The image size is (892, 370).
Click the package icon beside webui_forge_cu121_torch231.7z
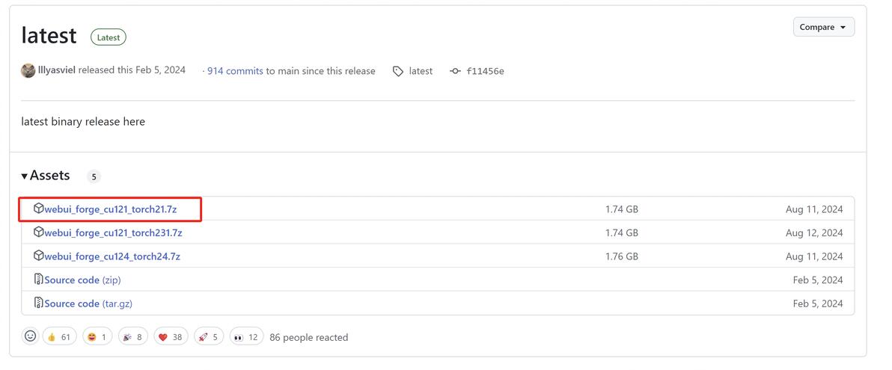38,232
